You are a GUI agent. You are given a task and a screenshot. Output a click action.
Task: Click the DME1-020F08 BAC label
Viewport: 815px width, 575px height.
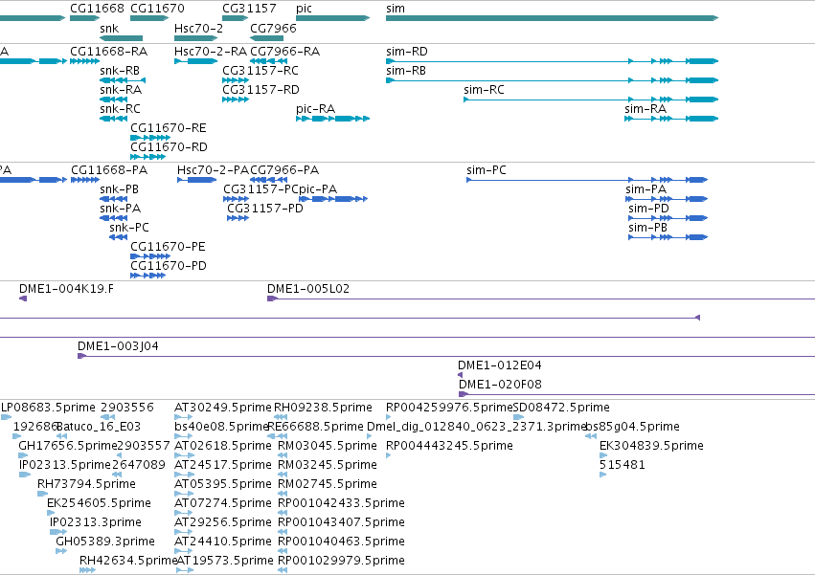coord(500,385)
